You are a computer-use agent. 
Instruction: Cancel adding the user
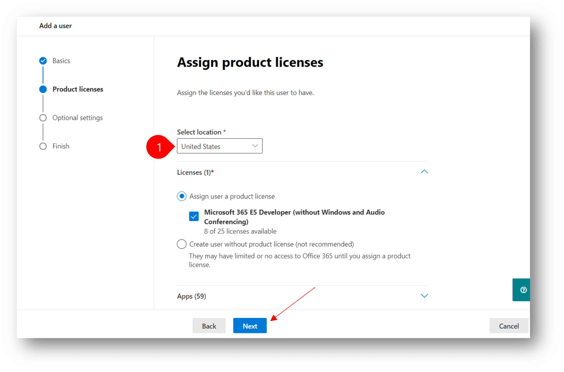(508, 326)
